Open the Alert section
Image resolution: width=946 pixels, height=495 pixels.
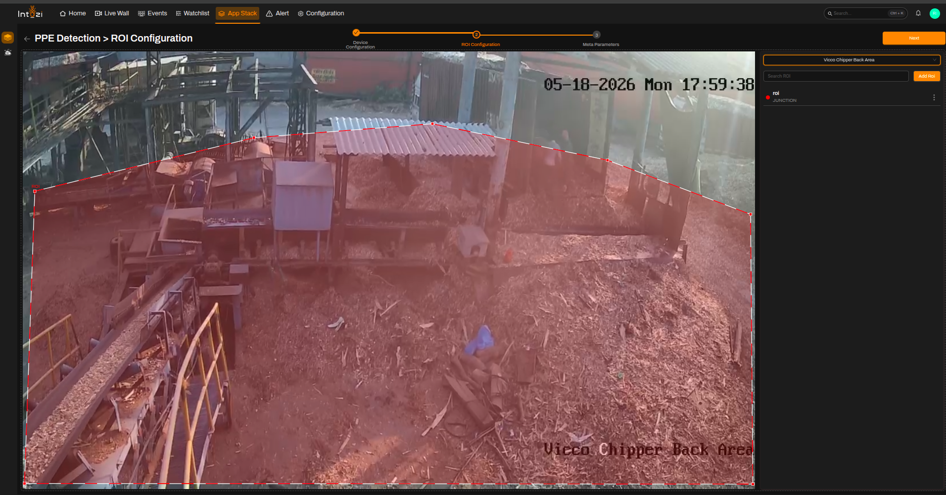[x=278, y=13]
